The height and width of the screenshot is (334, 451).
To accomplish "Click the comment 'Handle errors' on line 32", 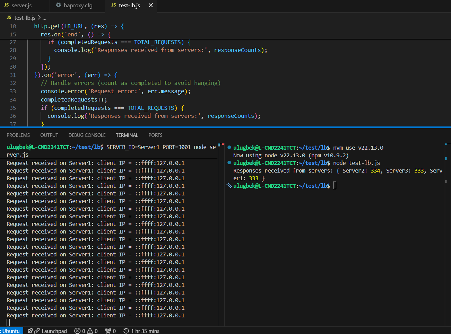I will (72, 83).
